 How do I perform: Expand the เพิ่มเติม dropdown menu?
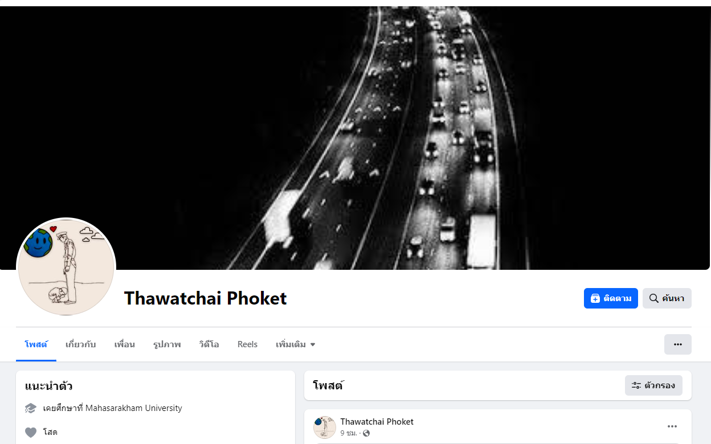295,344
